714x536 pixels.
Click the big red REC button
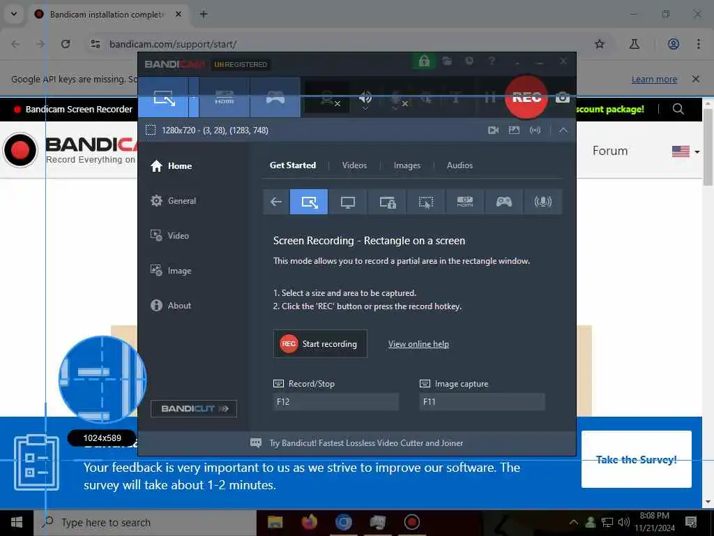(x=526, y=97)
